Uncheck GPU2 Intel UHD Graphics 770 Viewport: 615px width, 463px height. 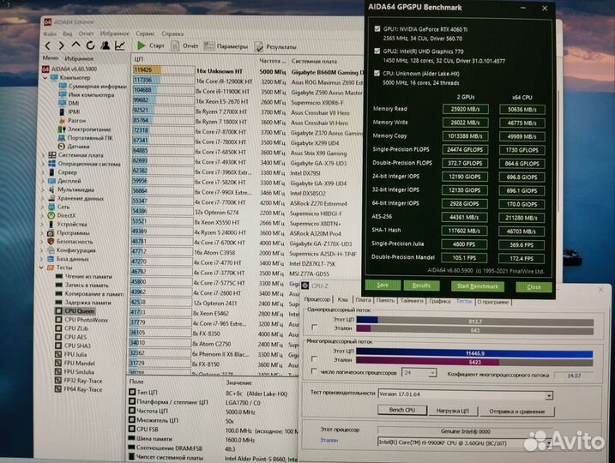point(377,51)
